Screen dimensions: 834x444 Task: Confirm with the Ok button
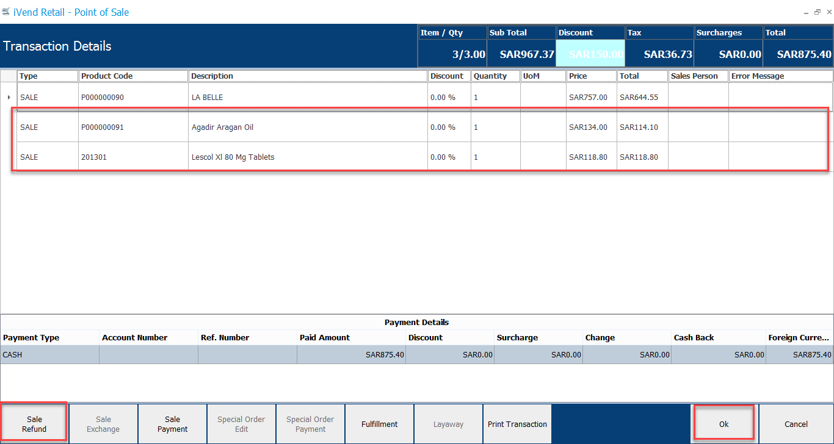click(723, 424)
